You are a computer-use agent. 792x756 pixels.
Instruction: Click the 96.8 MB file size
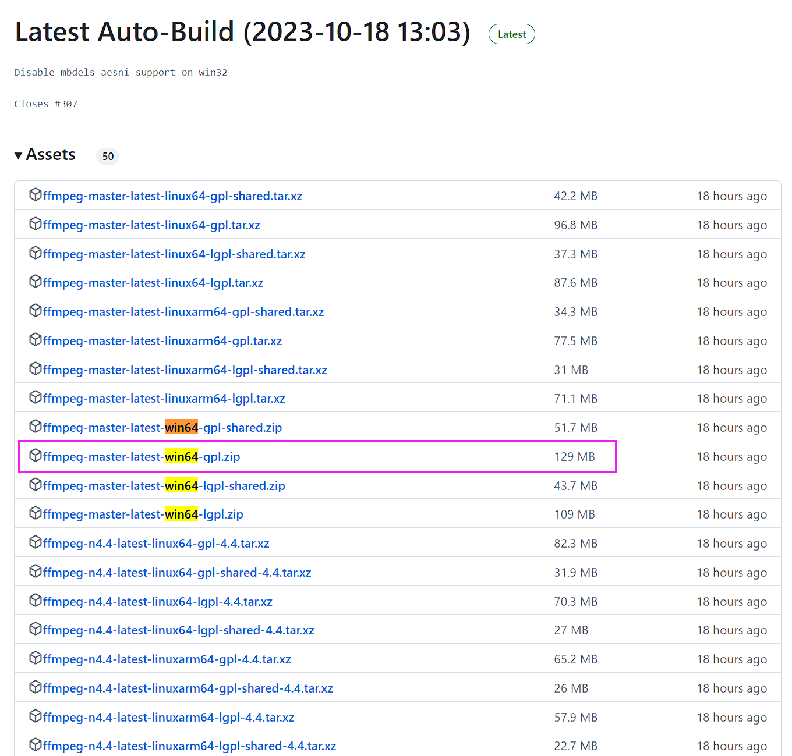tap(576, 225)
